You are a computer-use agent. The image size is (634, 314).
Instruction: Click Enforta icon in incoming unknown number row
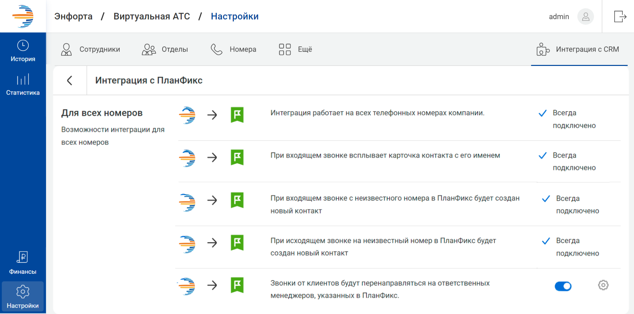187,202
